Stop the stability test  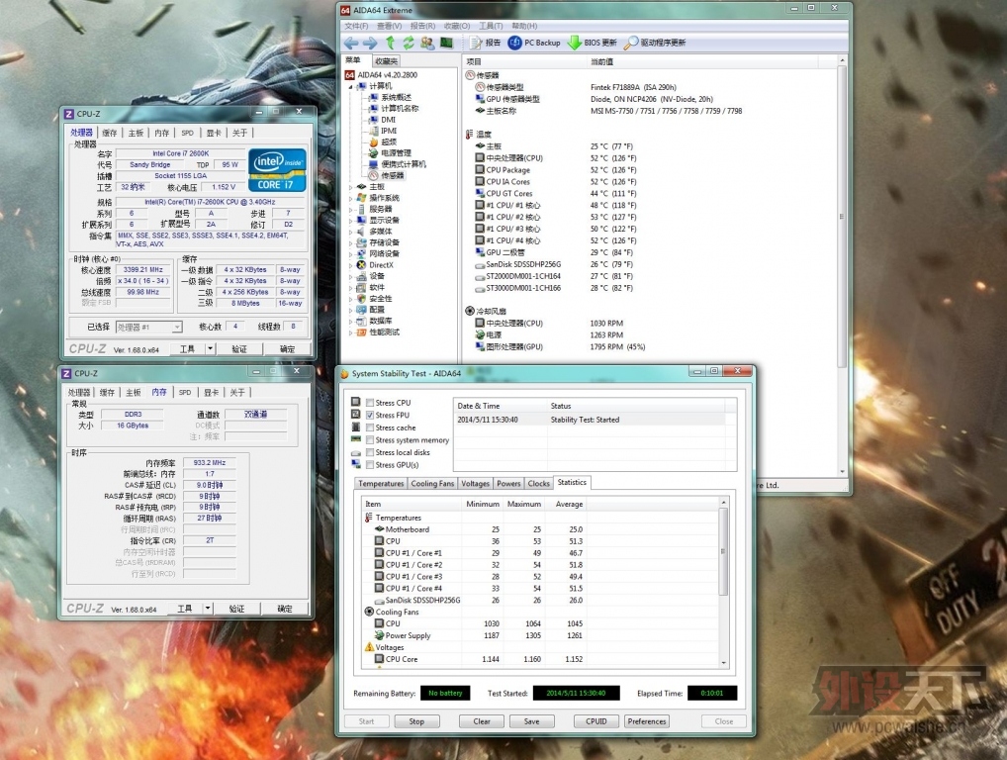pos(416,721)
